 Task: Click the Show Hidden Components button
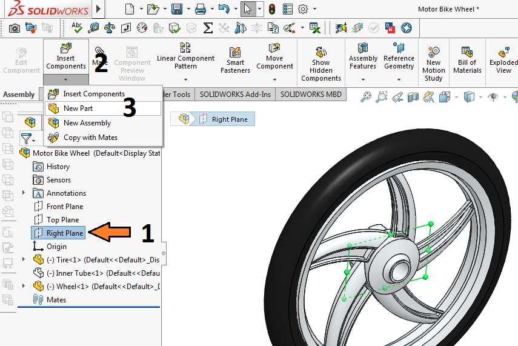click(x=320, y=64)
